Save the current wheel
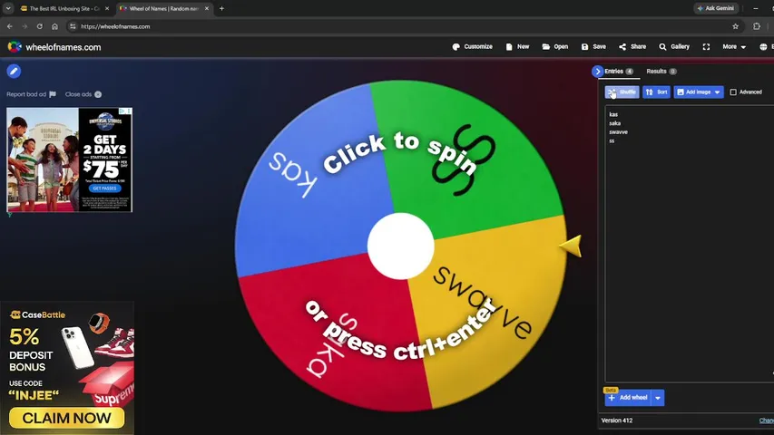The image size is (774, 435). pos(593,47)
